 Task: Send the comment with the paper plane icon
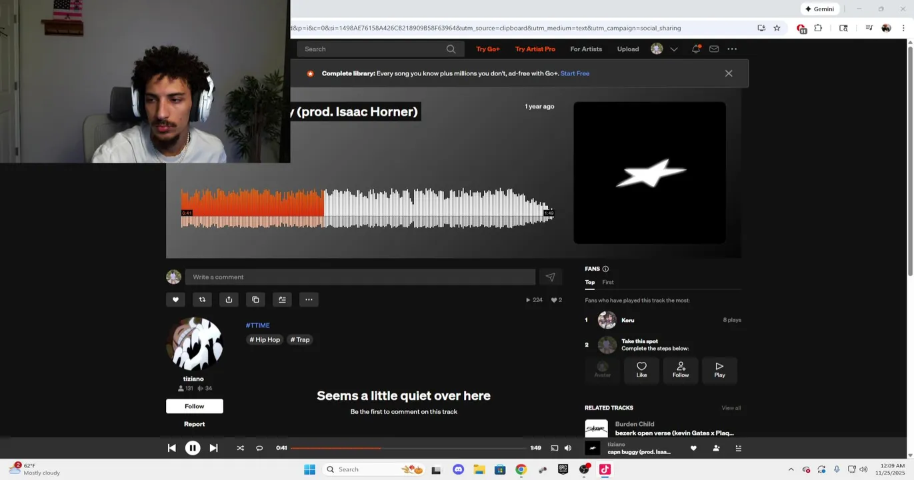(x=550, y=277)
